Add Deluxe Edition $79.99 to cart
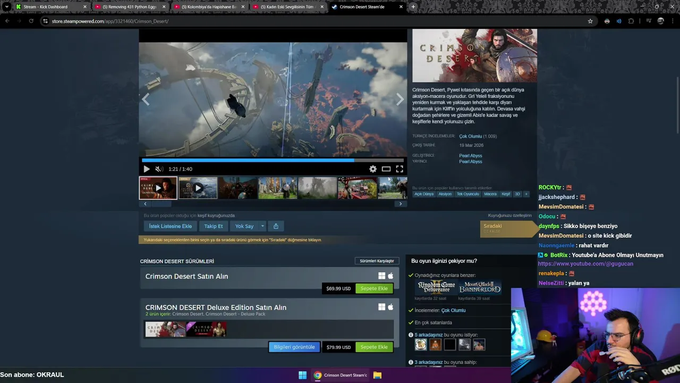 [374, 347]
